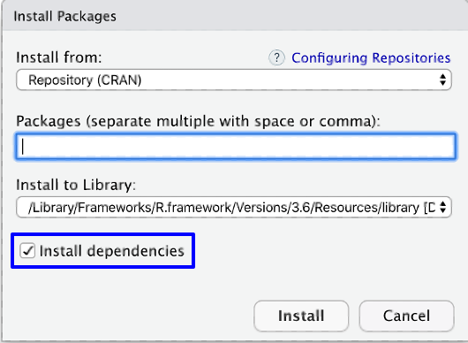Click the Install dependencies label text

pos(112,251)
